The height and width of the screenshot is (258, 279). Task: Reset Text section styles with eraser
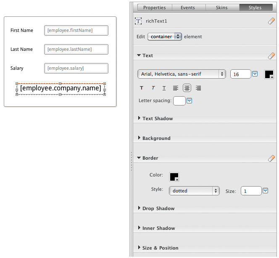[271, 55]
